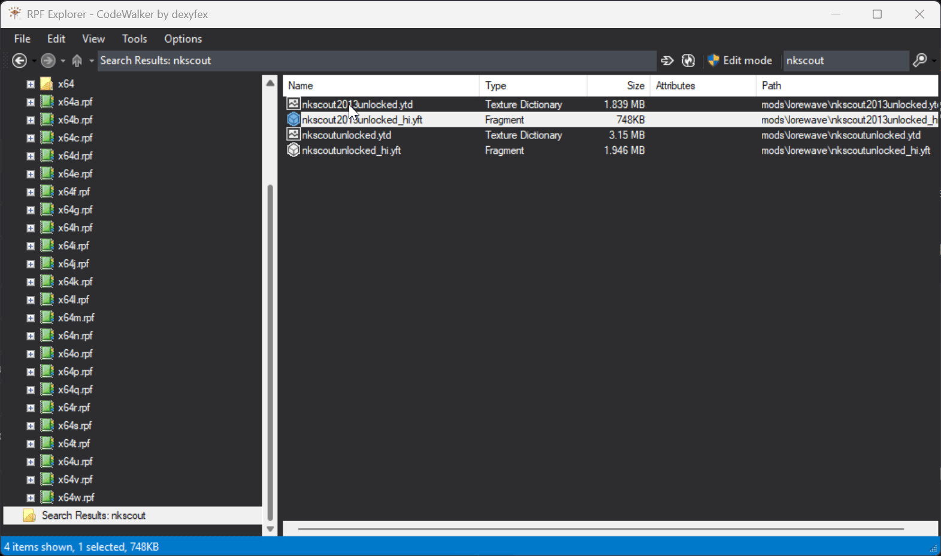Click texture icon of nkscoutunlocked.ytd
941x556 pixels.
pos(294,135)
